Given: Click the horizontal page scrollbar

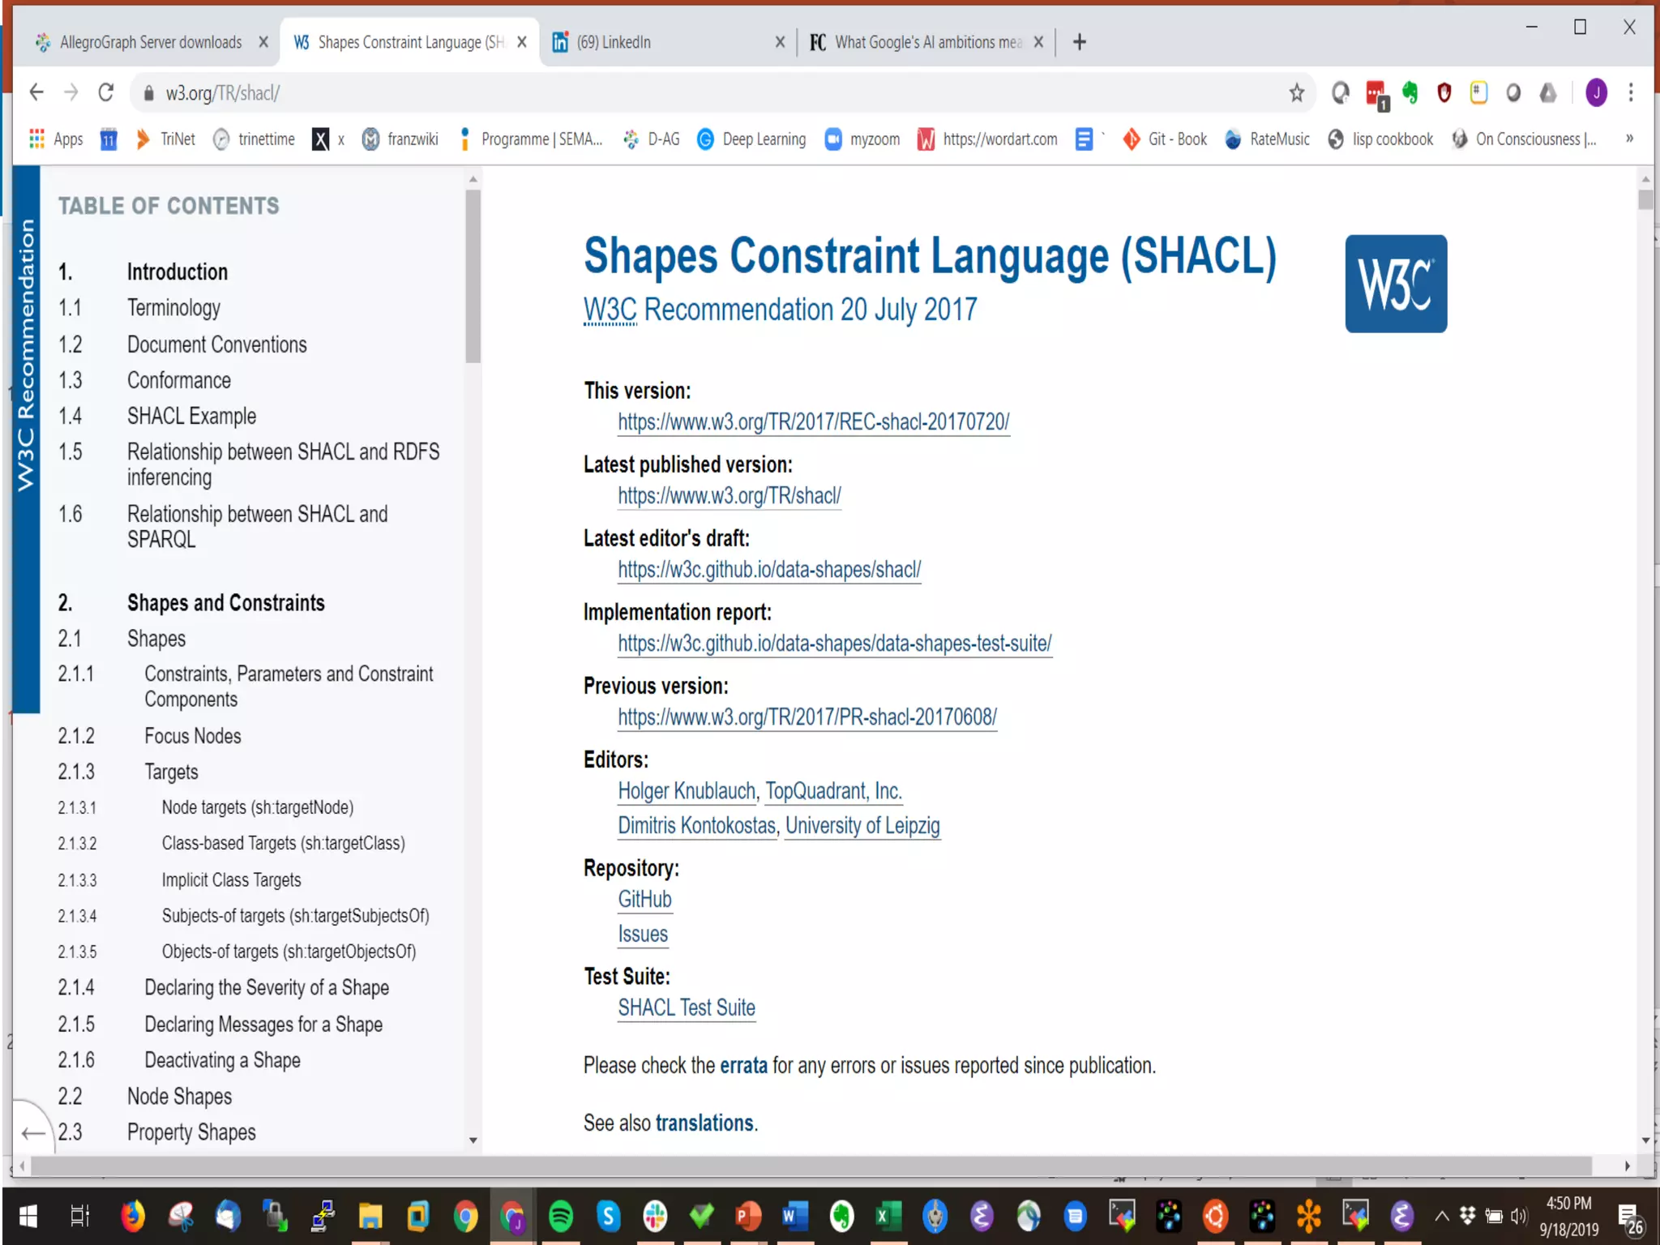Looking at the screenshot, I should pos(811,1166).
